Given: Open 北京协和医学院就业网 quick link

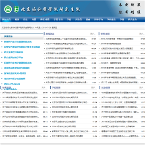Looking at the screenshot, I should click(x=14, y=79).
